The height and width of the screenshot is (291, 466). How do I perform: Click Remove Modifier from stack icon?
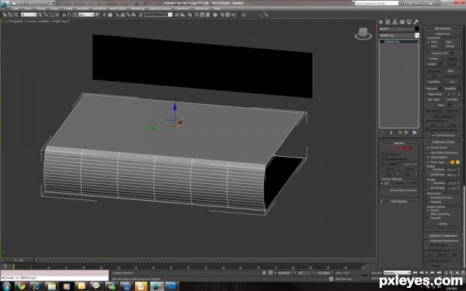pyautogui.click(x=406, y=133)
